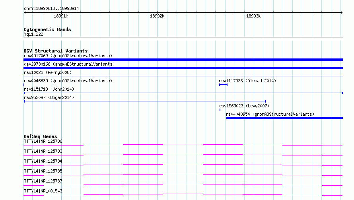Select the DGV Structural Variants track title
The image size is (354, 200).
tap(56, 51)
